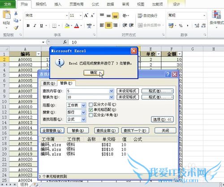Uncheck 单元格匹配 match entire cell
Image resolution: width=224 pixels, height=187 pixels.
coord(90,110)
